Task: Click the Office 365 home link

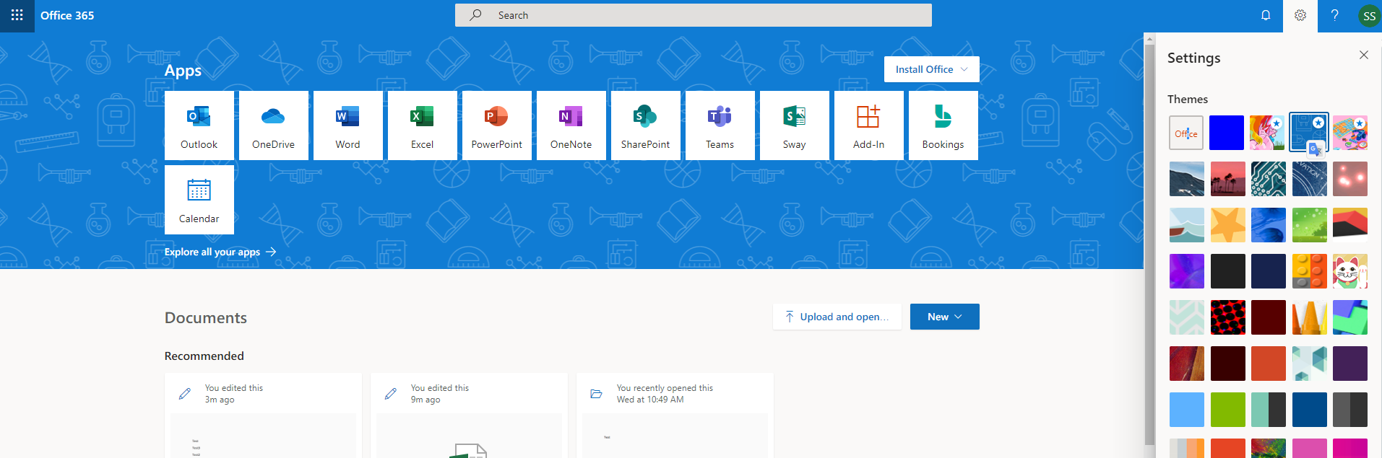Action: 67,15
